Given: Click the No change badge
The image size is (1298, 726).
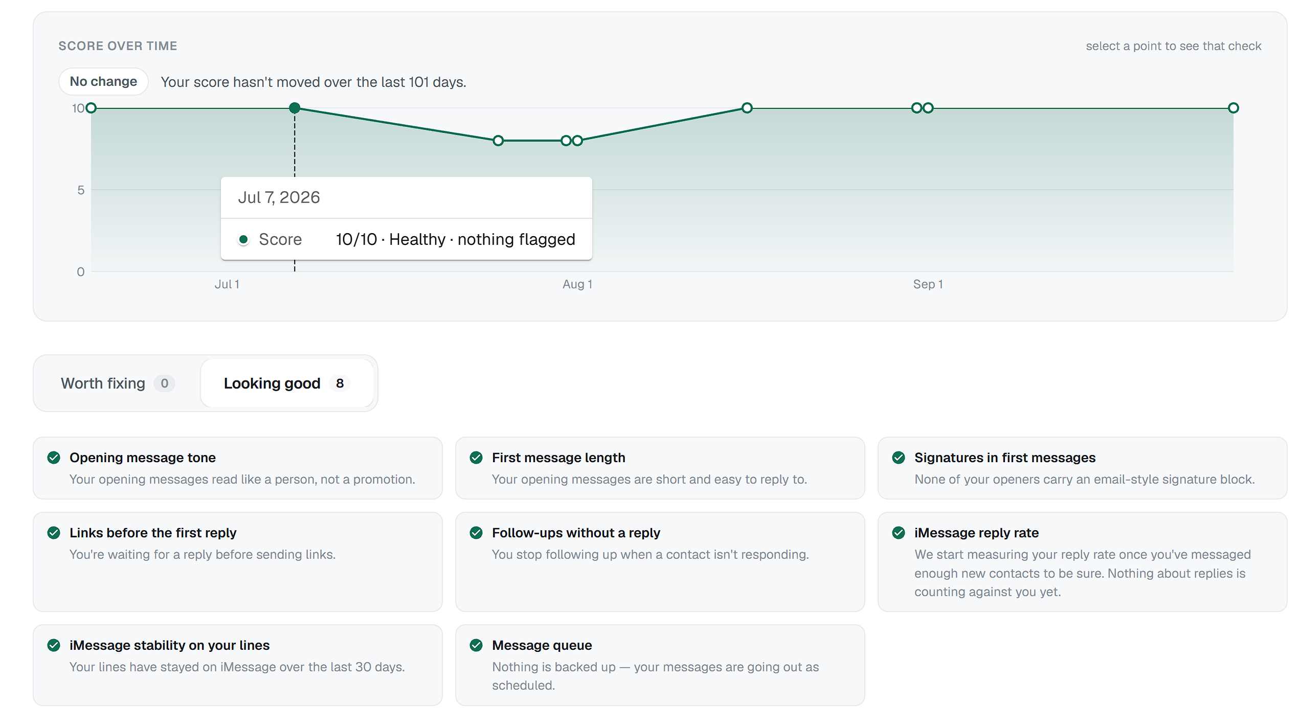Looking at the screenshot, I should (x=103, y=82).
